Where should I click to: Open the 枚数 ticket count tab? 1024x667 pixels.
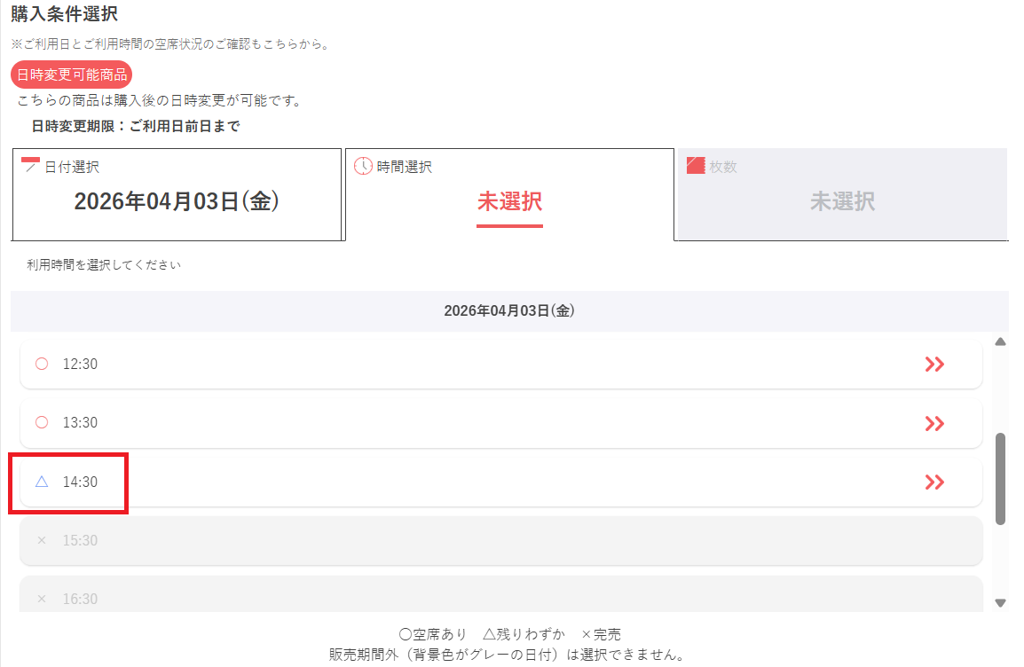[x=841, y=195]
